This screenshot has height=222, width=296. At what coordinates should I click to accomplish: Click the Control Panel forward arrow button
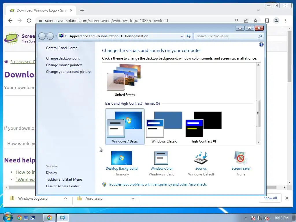tap(50, 36)
